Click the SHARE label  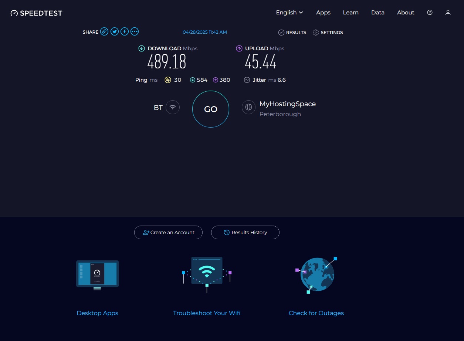coord(91,32)
